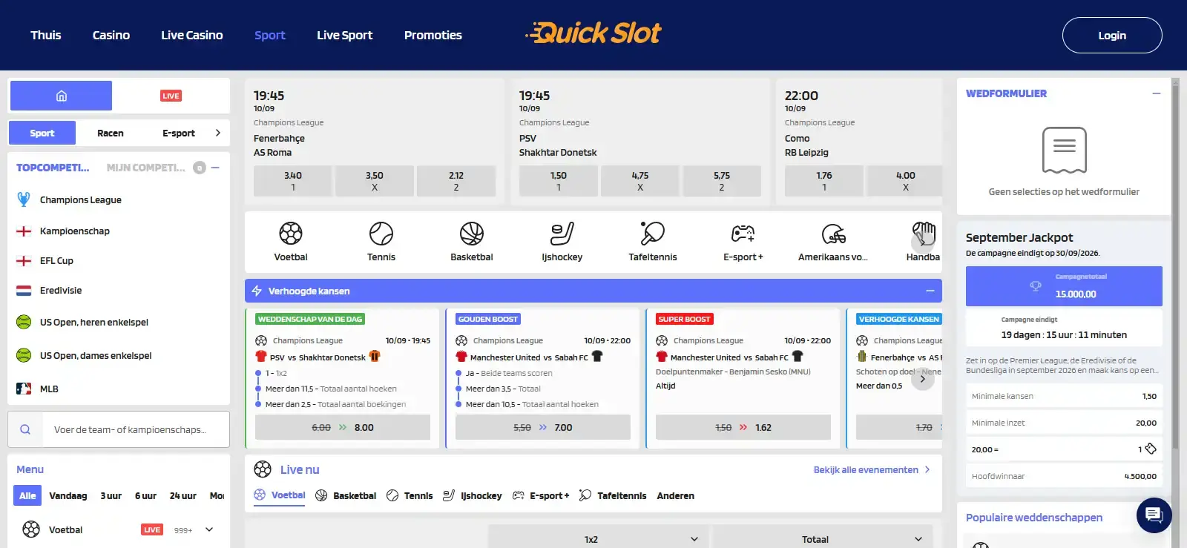Open Live Sport page
Screen dimensions: 1187x548
pyautogui.click(x=345, y=35)
